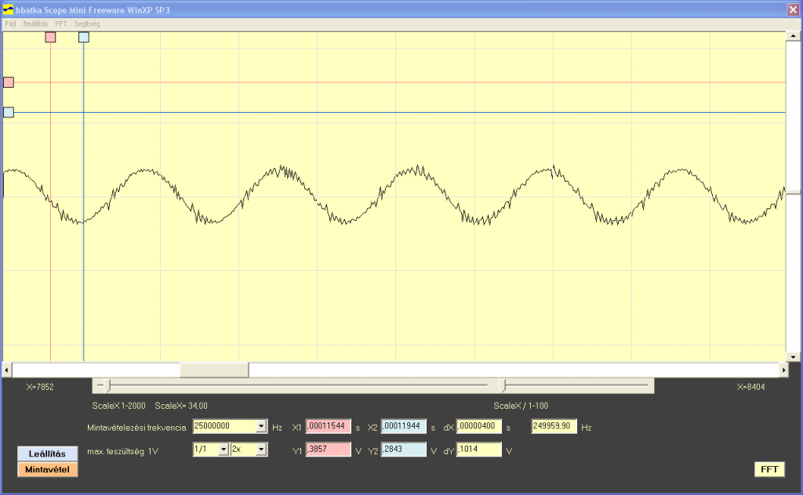Open the FFT menu in menu bar
Image resolution: width=803 pixels, height=495 pixels.
pos(61,24)
